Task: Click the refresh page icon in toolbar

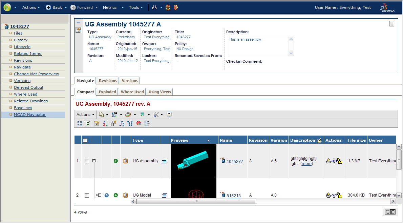Action: (x=88, y=123)
